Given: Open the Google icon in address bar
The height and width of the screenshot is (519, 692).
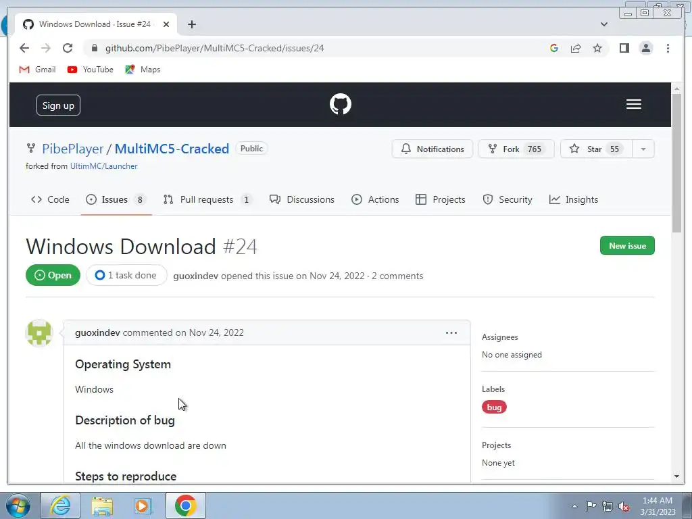Looking at the screenshot, I should tap(554, 48).
